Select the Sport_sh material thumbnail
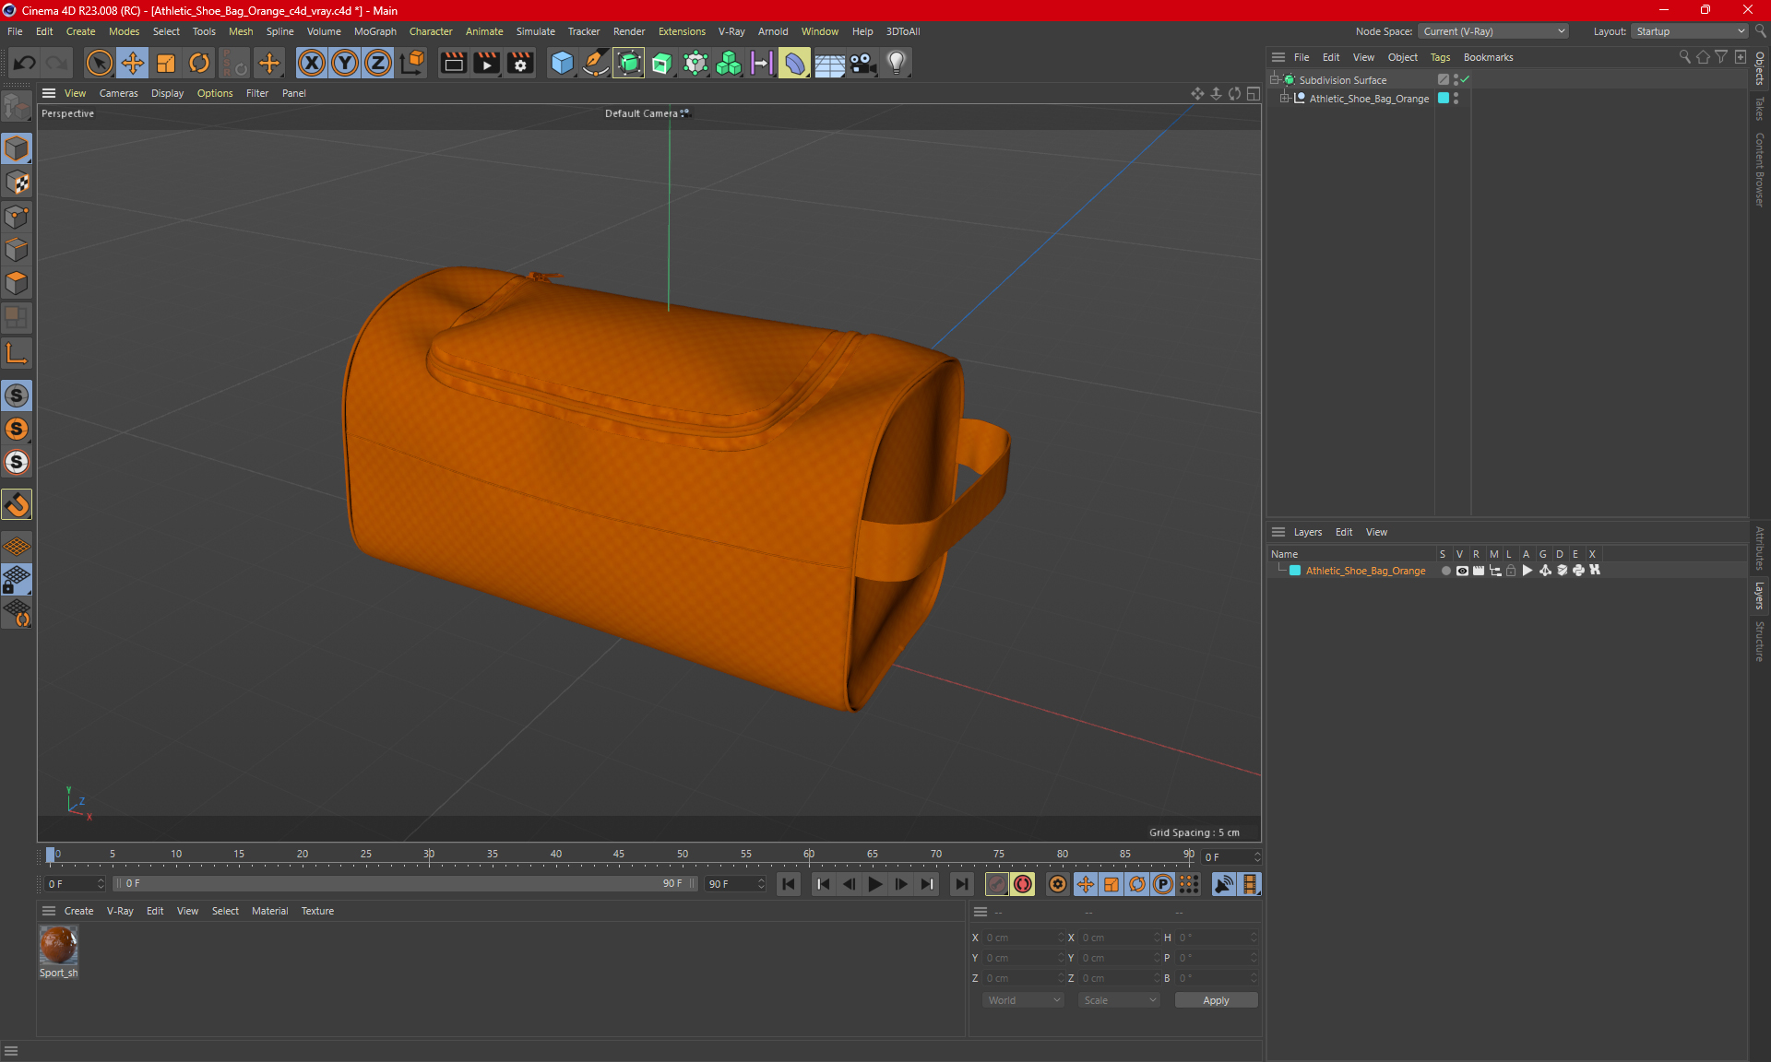 [x=58, y=946]
